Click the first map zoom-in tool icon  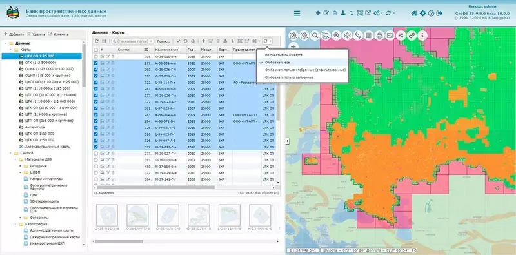click(x=293, y=36)
